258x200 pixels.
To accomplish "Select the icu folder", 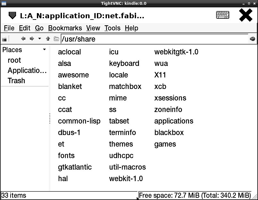I will [x=114, y=52].
